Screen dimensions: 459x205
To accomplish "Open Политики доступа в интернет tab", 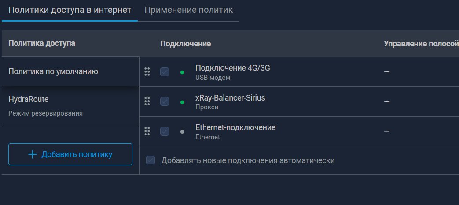I will coord(70,10).
